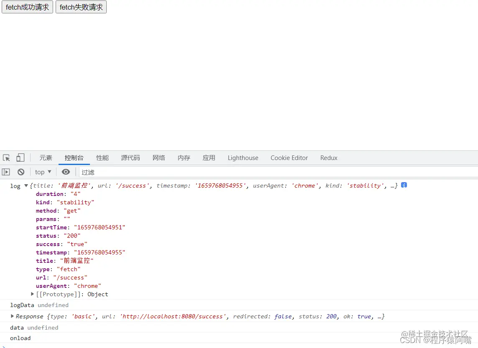Screen dimensions: 478x348
Task: Switch to the Redux tab
Action: 329,158
